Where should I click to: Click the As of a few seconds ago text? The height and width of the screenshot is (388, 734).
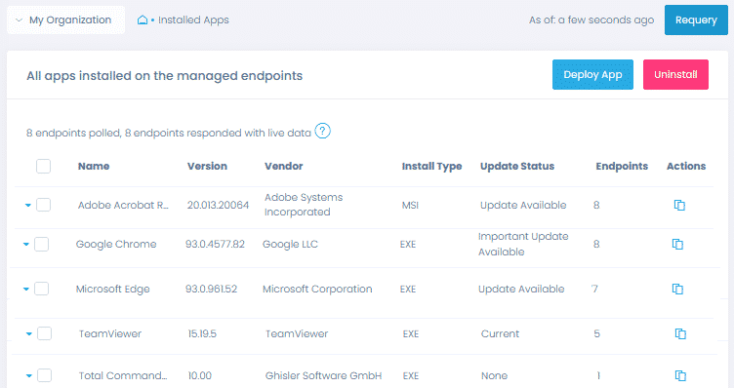591,20
